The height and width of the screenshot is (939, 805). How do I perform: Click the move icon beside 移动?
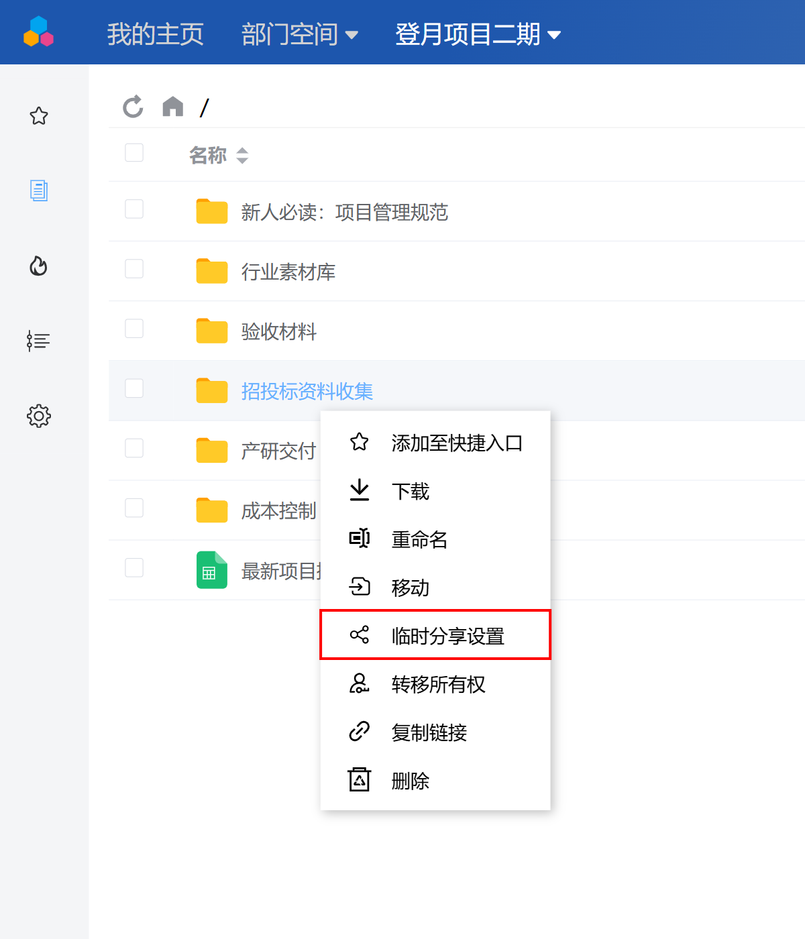[360, 587]
